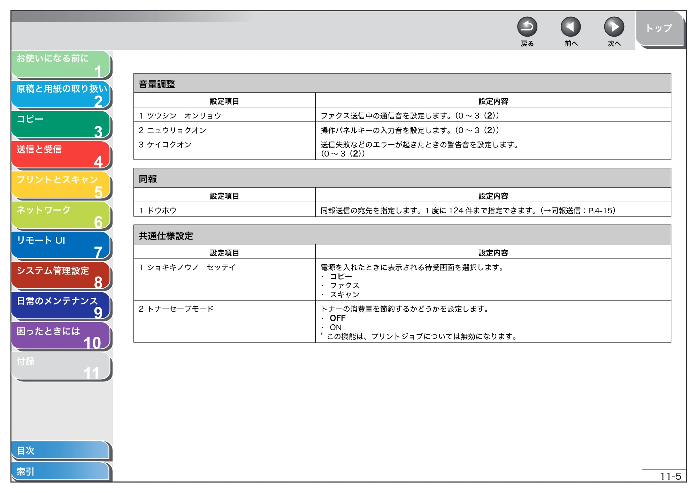Screen dimensions: 697x493
Task: Go to previous page with 前へ icon
Action: [570, 27]
